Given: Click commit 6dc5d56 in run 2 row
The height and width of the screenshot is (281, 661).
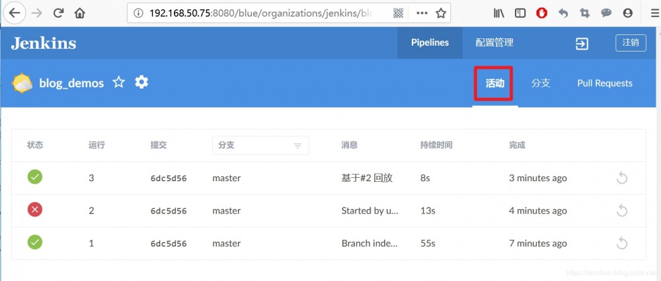Looking at the screenshot, I should point(169,211).
